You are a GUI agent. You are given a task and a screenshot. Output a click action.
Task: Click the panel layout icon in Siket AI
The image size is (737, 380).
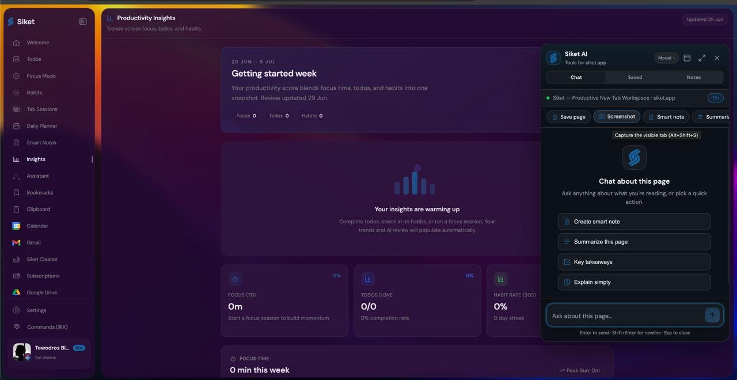687,58
